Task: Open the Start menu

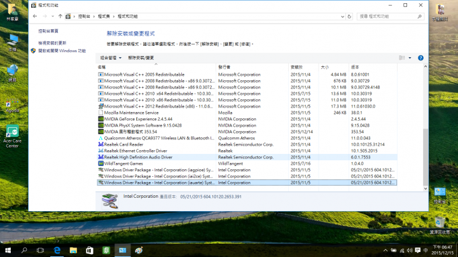Action: coord(8,250)
